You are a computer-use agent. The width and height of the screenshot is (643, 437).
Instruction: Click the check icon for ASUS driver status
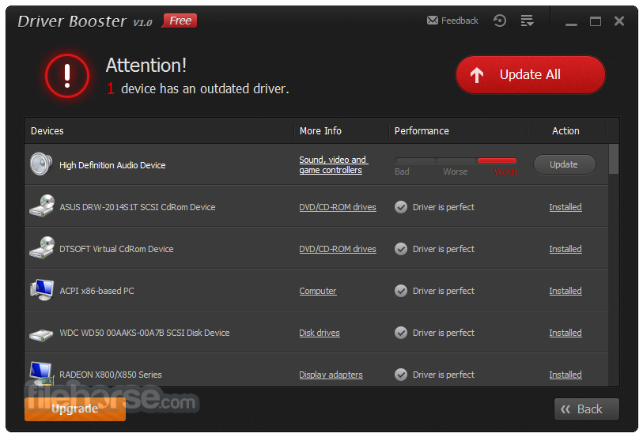pyautogui.click(x=401, y=207)
